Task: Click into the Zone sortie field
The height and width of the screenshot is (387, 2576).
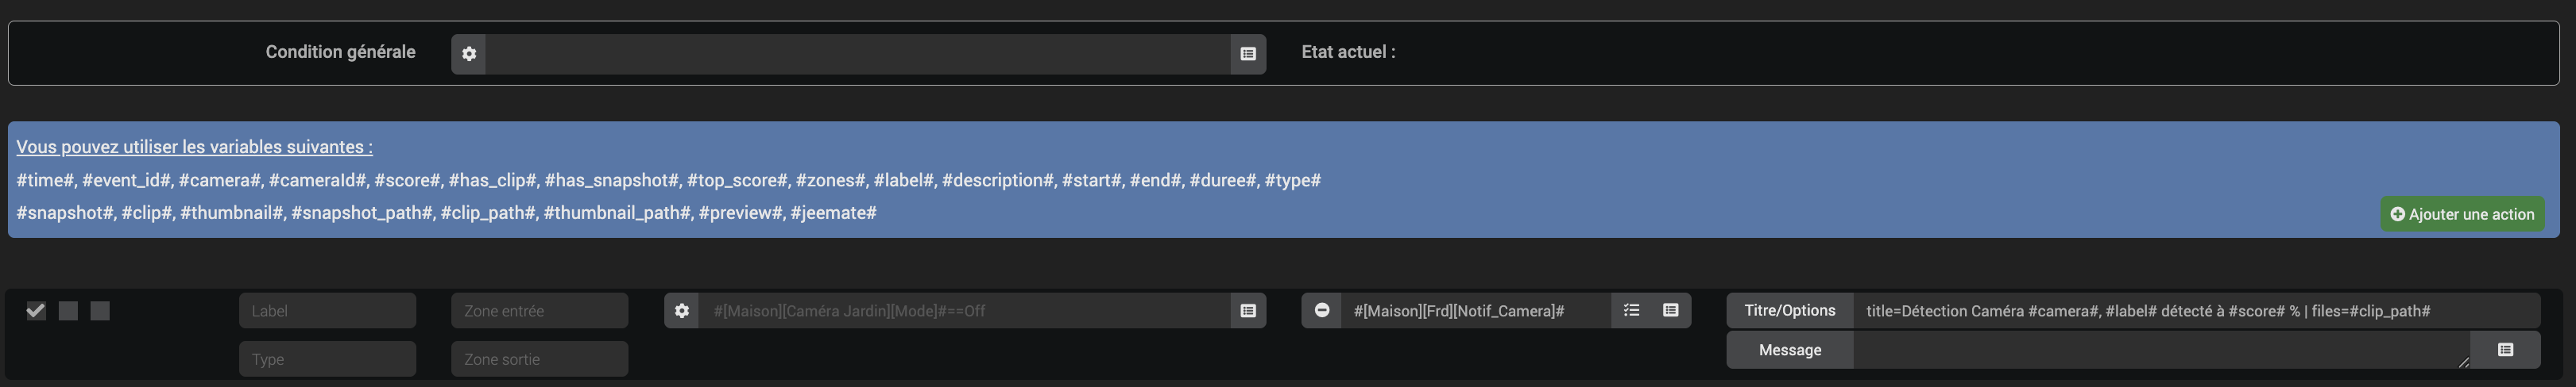Action: click(x=540, y=359)
